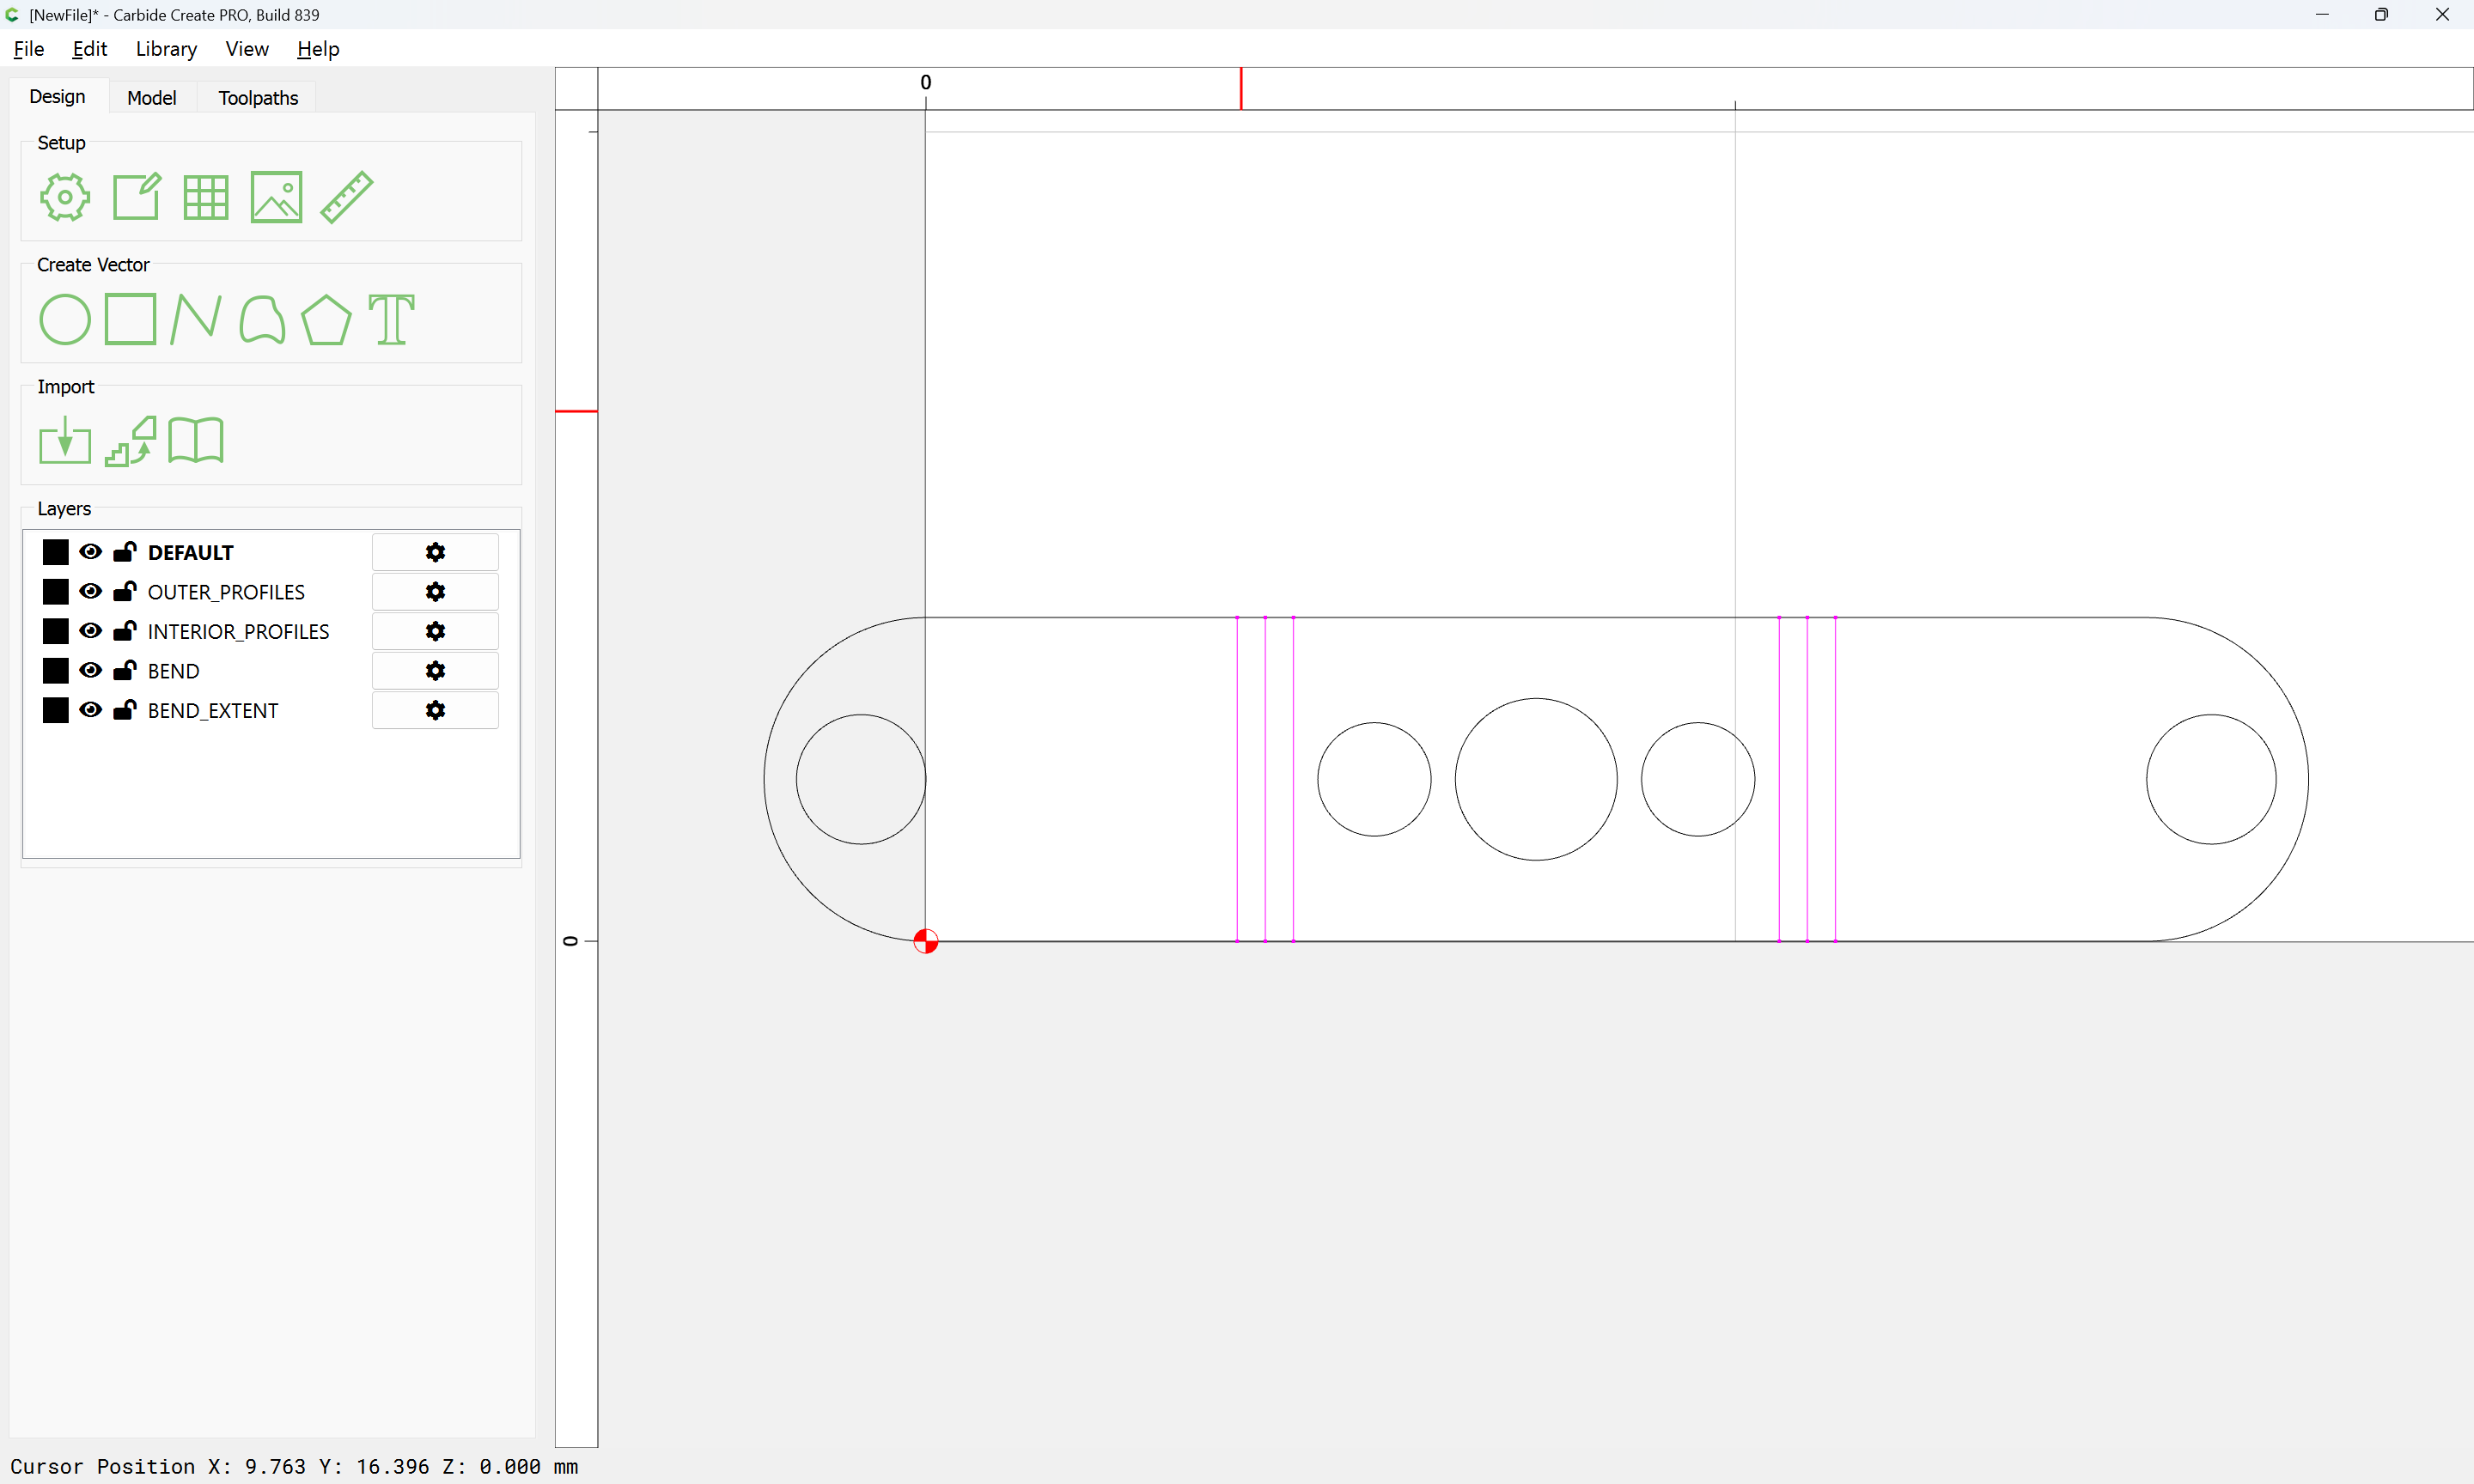This screenshot has height=1484, width=2474.
Task: Open the Library menu
Action: click(x=166, y=49)
